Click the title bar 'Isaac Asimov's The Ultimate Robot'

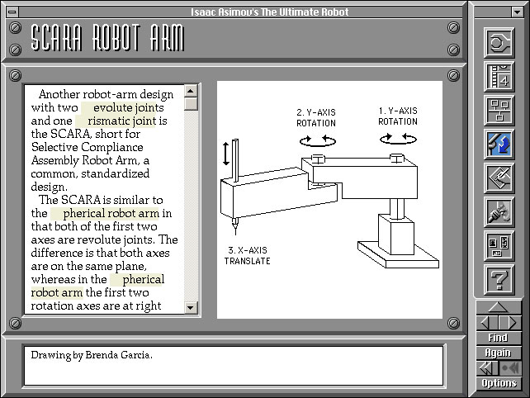[x=269, y=12]
